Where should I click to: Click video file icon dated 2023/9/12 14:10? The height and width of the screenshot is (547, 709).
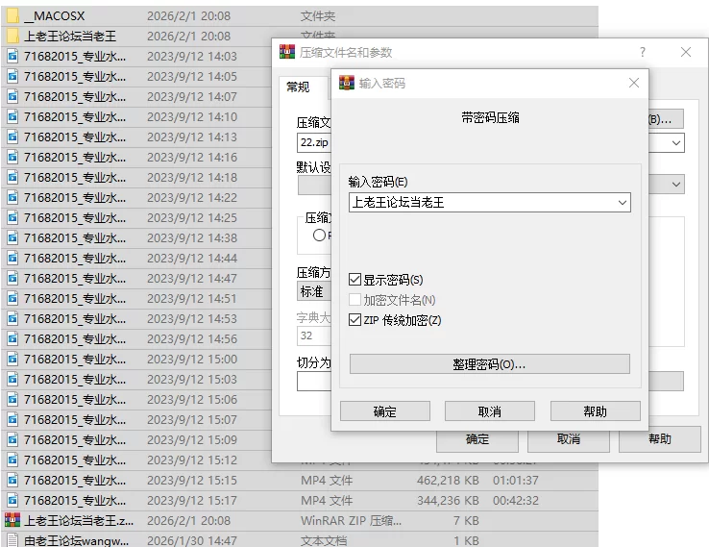pyautogui.click(x=12, y=116)
